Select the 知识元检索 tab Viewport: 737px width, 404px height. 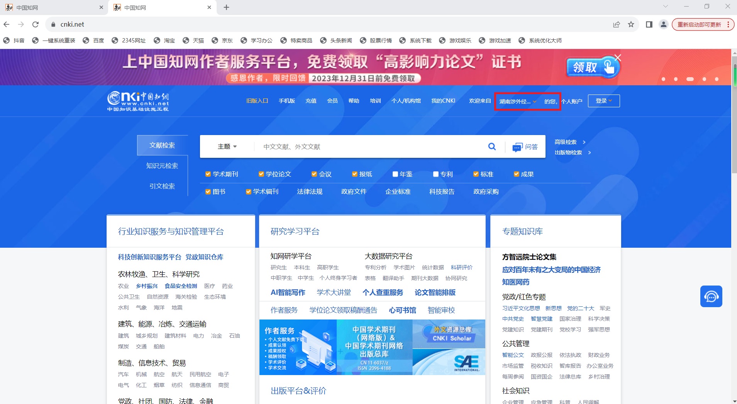tap(162, 166)
